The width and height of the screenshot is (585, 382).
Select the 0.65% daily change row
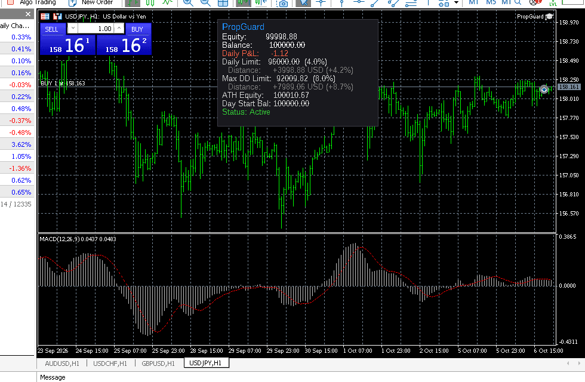click(x=17, y=192)
